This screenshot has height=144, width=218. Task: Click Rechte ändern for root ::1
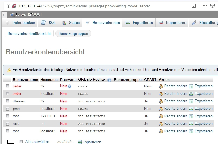click(175, 124)
